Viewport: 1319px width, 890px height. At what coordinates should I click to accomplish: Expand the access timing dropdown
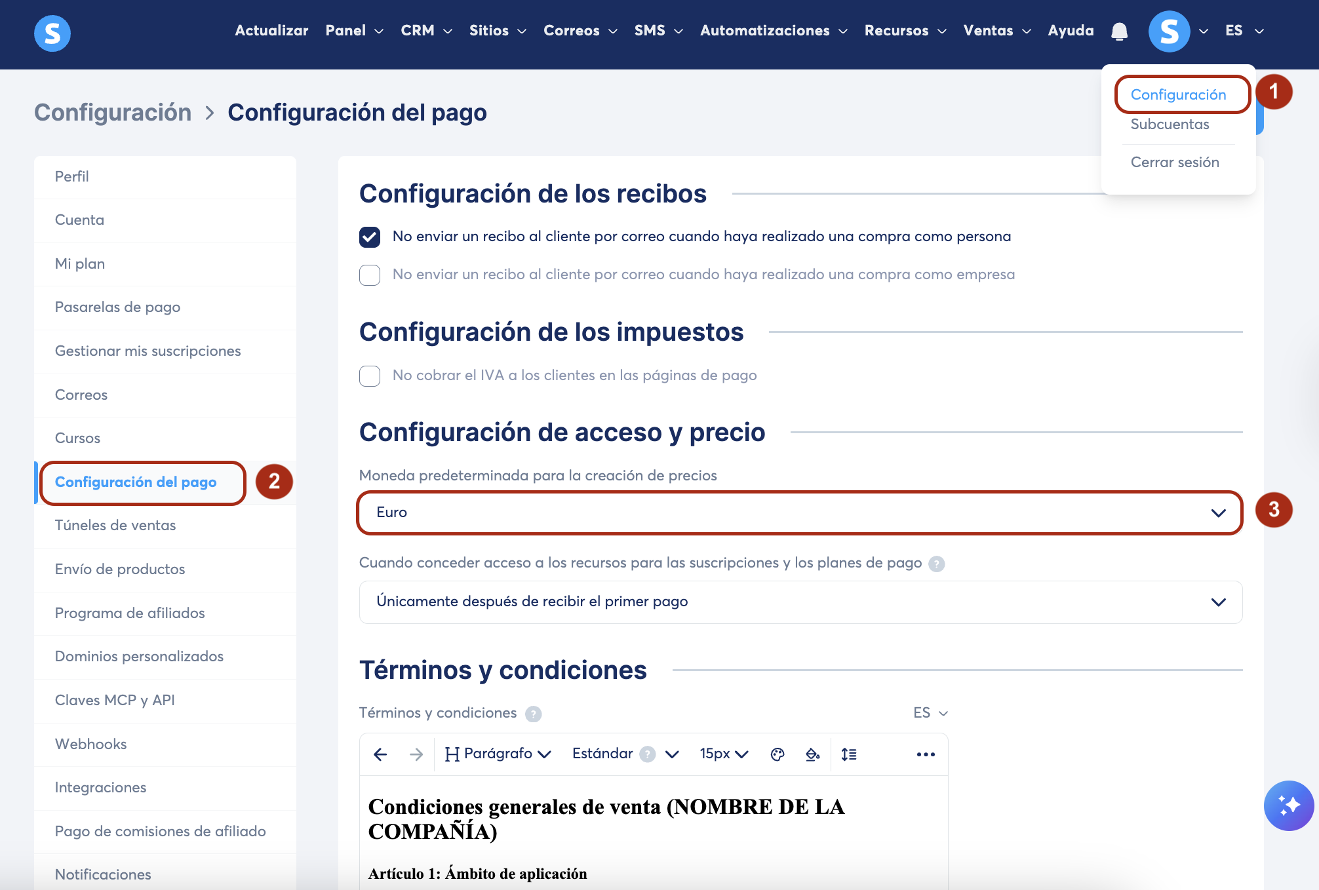[799, 602]
